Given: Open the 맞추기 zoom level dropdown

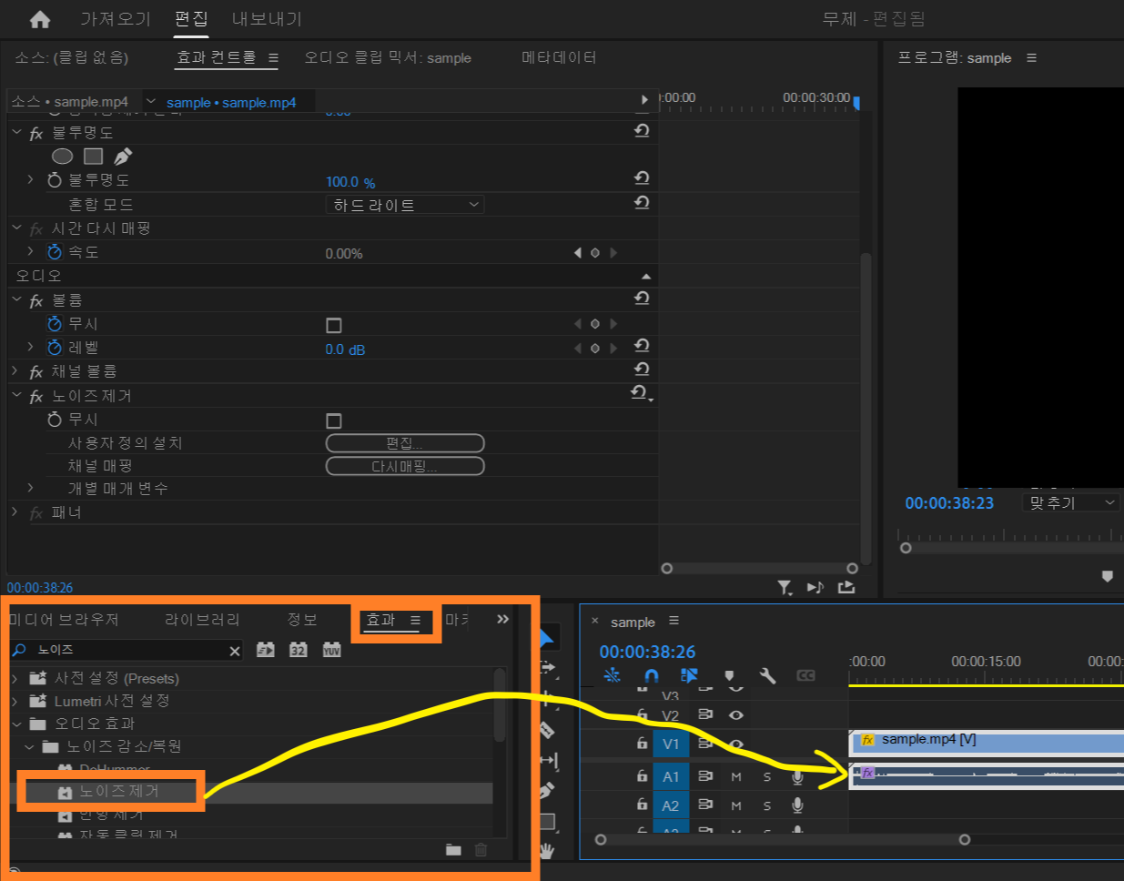Looking at the screenshot, I should 1071,502.
